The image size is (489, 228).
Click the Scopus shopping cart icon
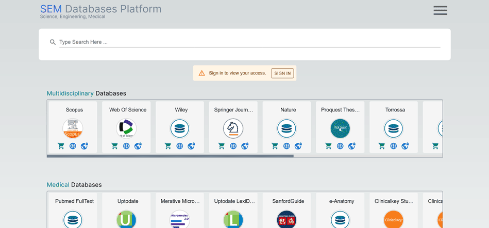coord(61,146)
